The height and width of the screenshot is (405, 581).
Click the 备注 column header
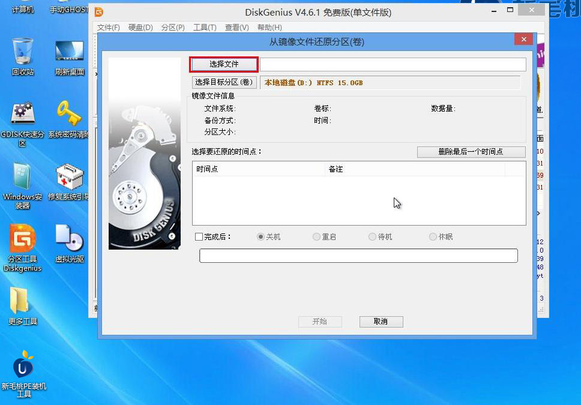[x=415, y=169]
